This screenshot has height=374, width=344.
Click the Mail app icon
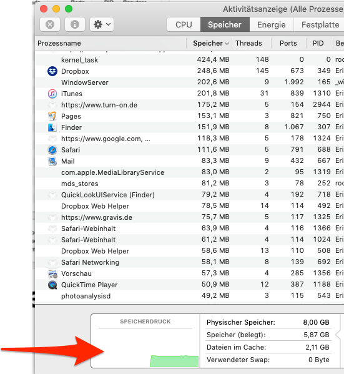[52, 161]
